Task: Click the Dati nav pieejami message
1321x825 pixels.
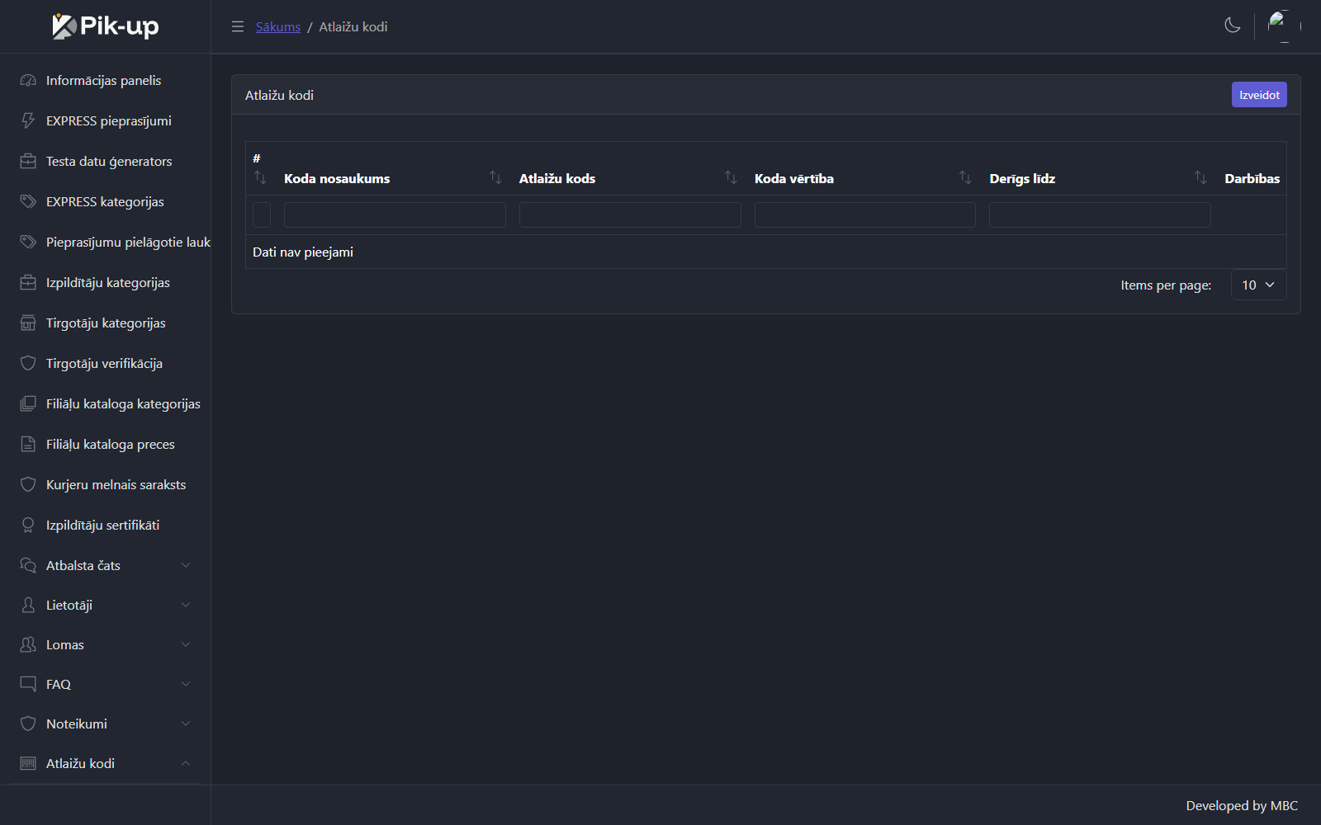Action: coord(303,252)
